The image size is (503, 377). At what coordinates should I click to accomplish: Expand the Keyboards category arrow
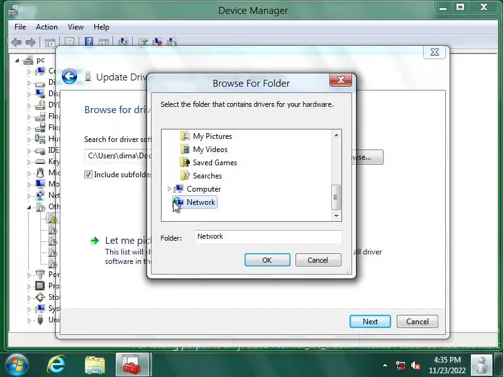[x=29, y=162]
